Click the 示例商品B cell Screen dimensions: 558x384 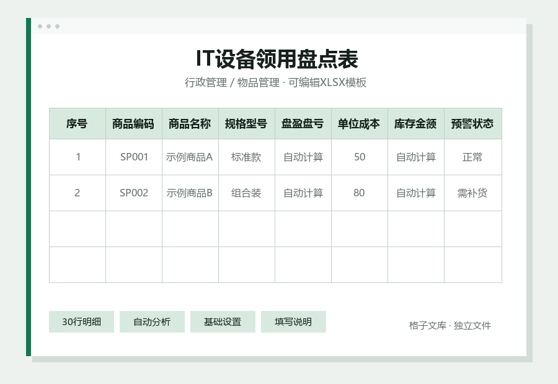190,193
